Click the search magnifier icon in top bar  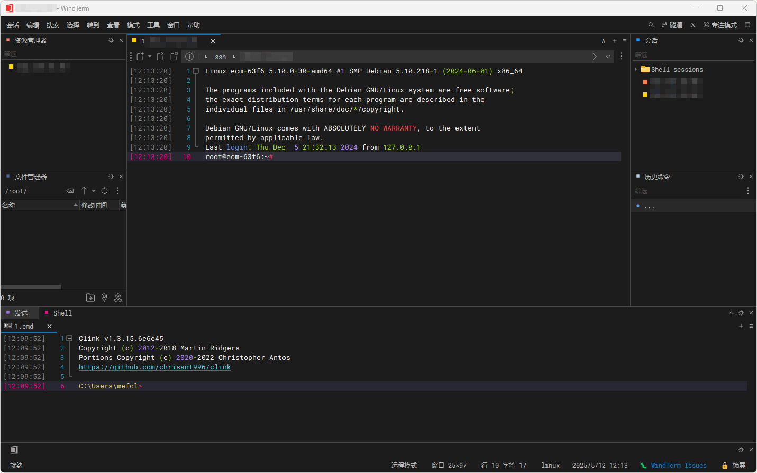click(651, 25)
